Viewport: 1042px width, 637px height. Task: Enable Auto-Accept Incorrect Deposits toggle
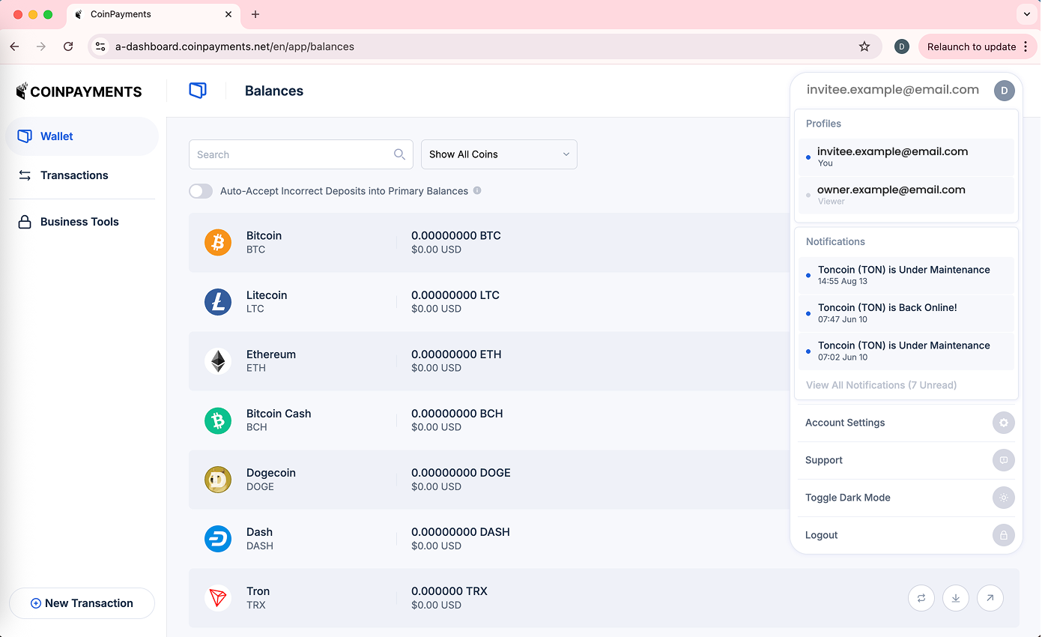point(201,191)
